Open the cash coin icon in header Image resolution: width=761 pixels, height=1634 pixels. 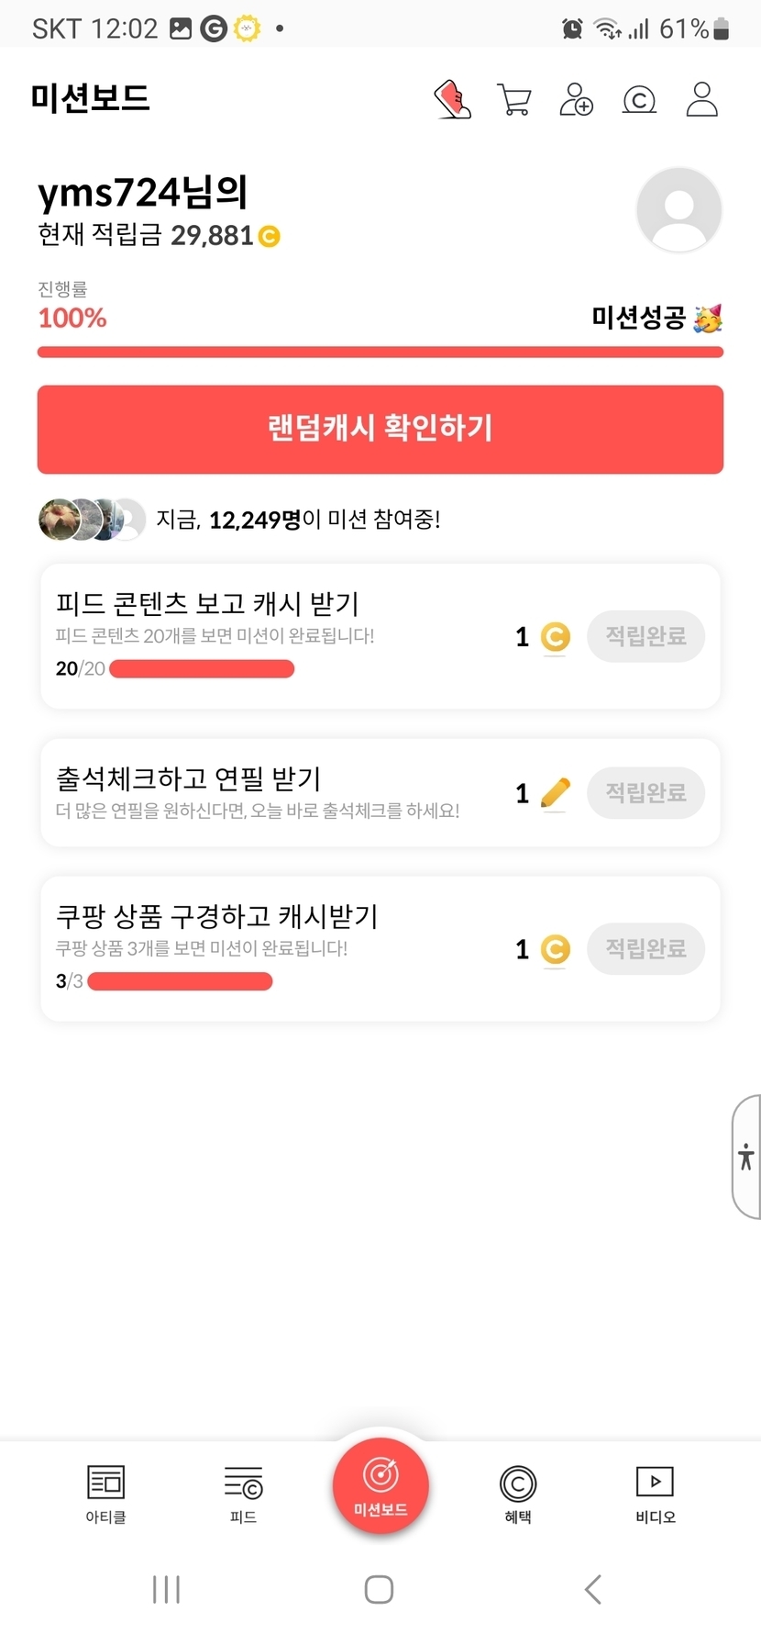point(639,99)
